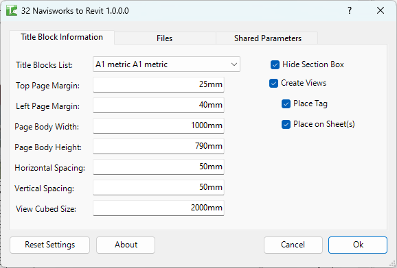
Task: Click the Top Page Margin field
Action: (159, 84)
